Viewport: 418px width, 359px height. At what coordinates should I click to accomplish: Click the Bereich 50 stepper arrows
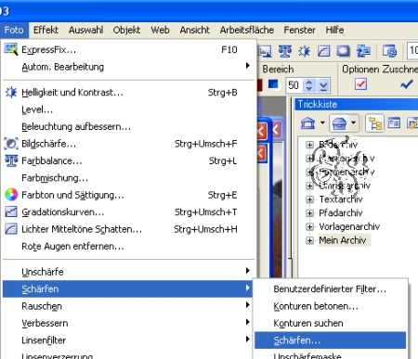(309, 85)
